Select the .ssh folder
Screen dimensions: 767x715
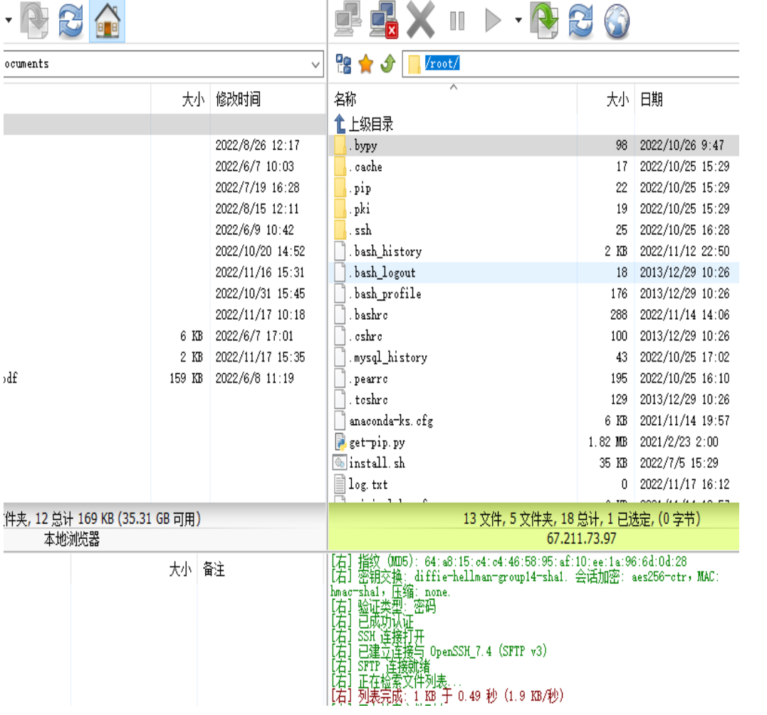point(362,230)
